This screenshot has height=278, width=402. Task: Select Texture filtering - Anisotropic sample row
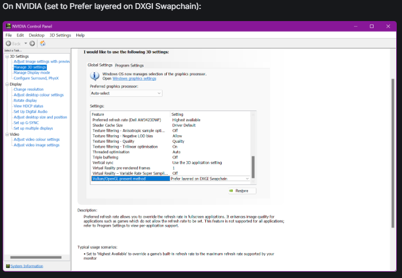170,131
